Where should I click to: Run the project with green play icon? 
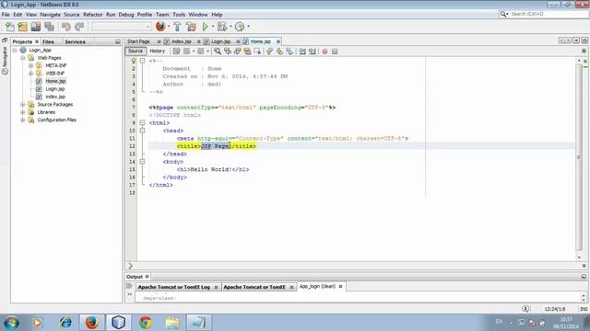coord(205,27)
